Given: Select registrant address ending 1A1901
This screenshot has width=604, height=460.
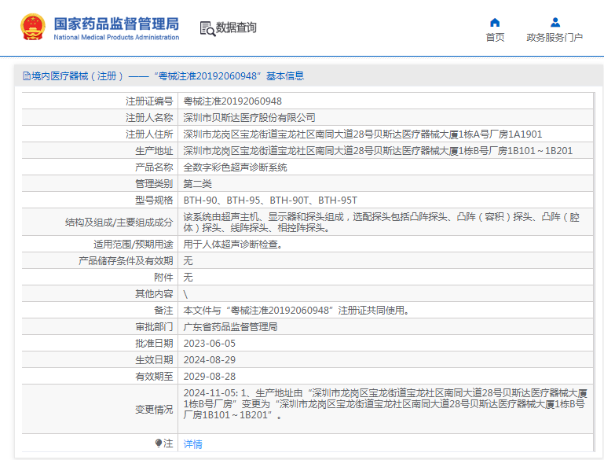Looking at the screenshot, I should click(362, 134).
